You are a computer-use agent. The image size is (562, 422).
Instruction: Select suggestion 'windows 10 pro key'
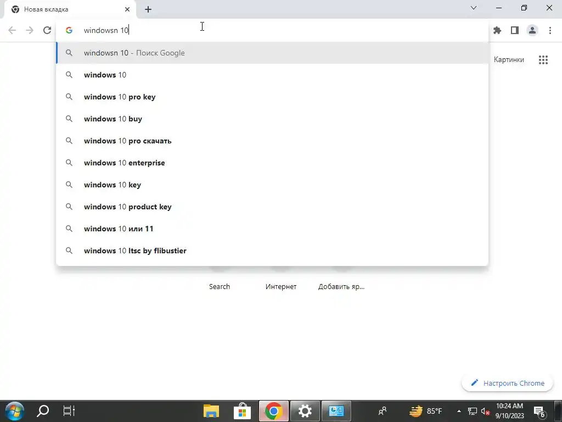[x=272, y=97]
